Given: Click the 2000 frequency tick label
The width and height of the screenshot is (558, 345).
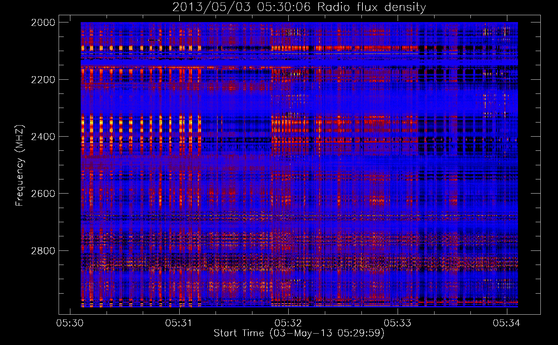Looking at the screenshot, I should click(x=43, y=22).
